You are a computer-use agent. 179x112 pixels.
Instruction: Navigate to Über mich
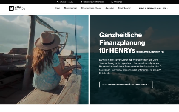click(109, 8)
